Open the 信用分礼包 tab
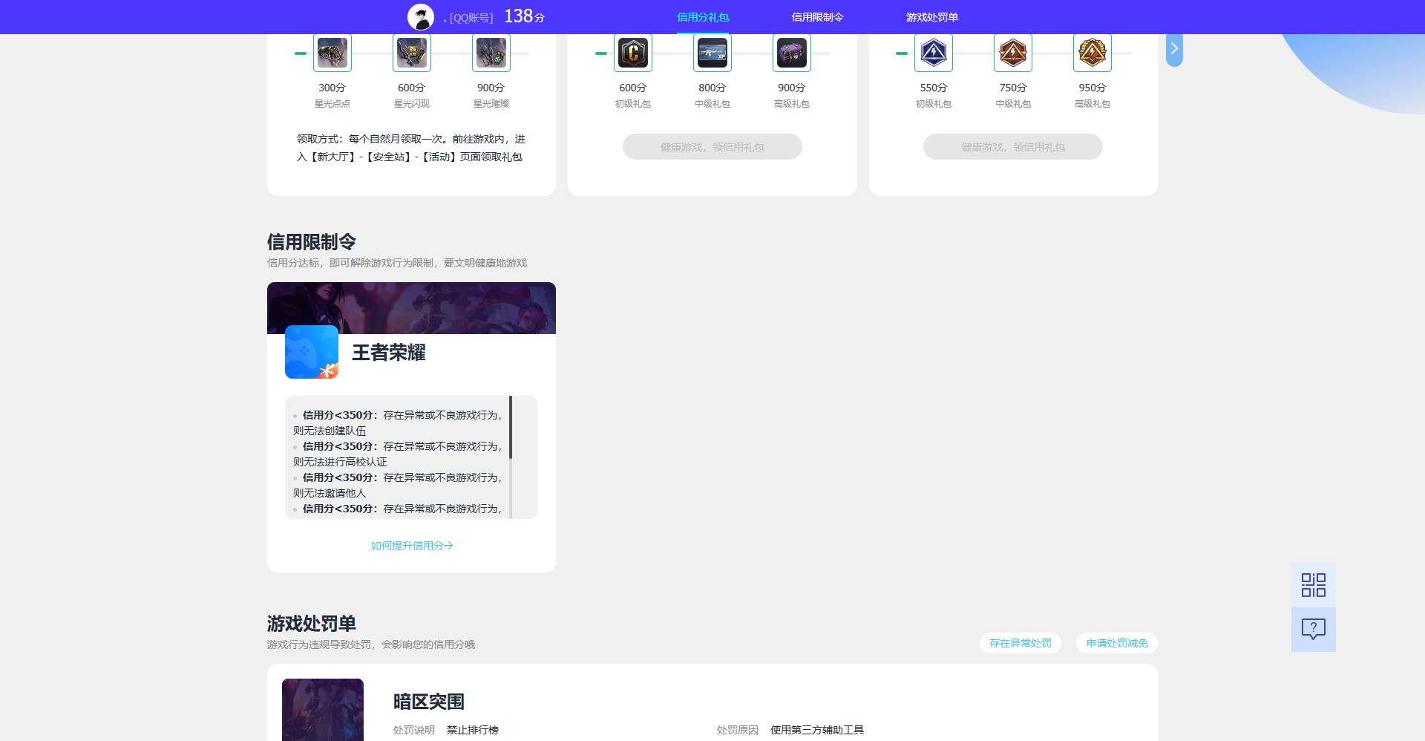Screen dimensions: 1425x741 (x=703, y=17)
